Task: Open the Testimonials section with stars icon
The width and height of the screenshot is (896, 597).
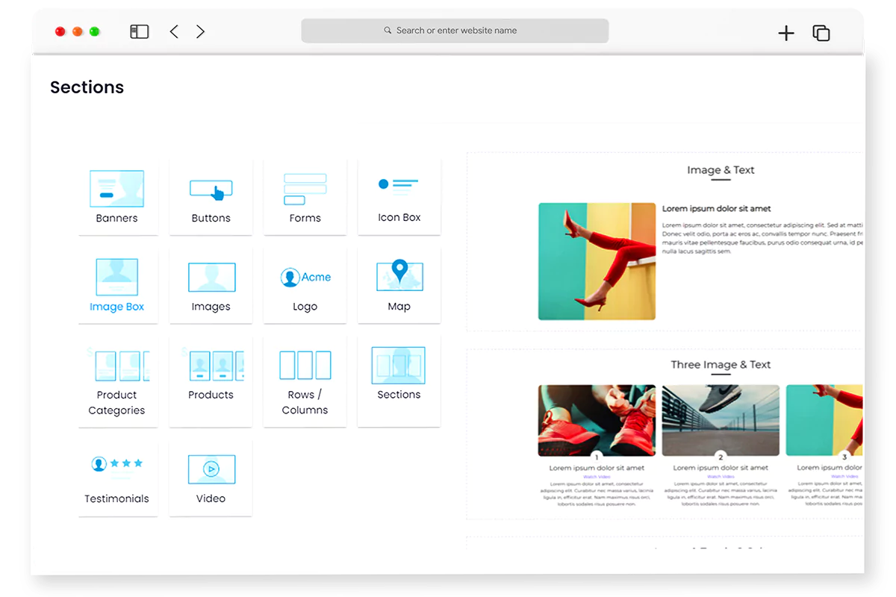Action: [118, 478]
